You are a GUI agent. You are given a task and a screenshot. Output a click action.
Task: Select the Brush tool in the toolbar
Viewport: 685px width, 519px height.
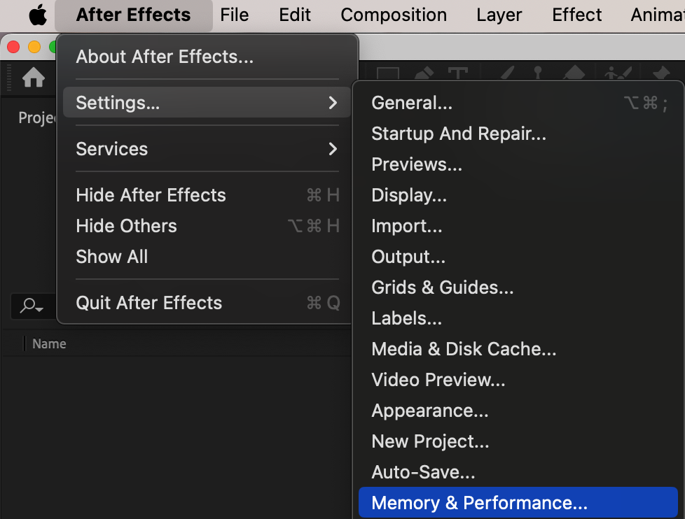pos(508,75)
